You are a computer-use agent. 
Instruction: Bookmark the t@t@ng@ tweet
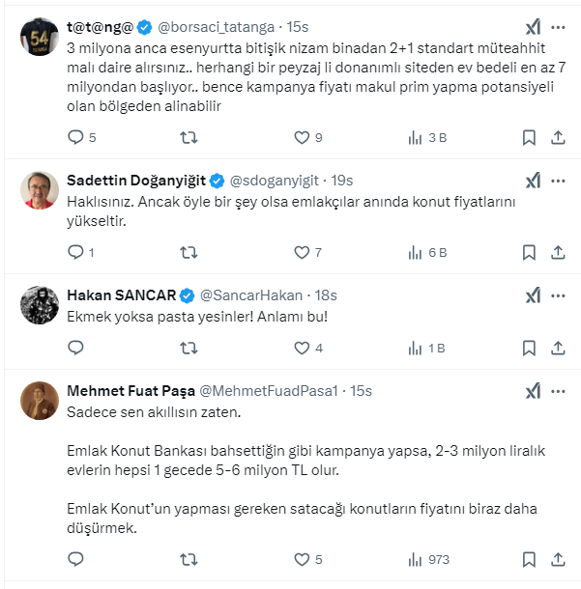(529, 137)
